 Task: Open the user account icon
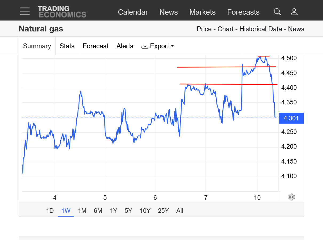pyautogui.click(x=294, y=12)
